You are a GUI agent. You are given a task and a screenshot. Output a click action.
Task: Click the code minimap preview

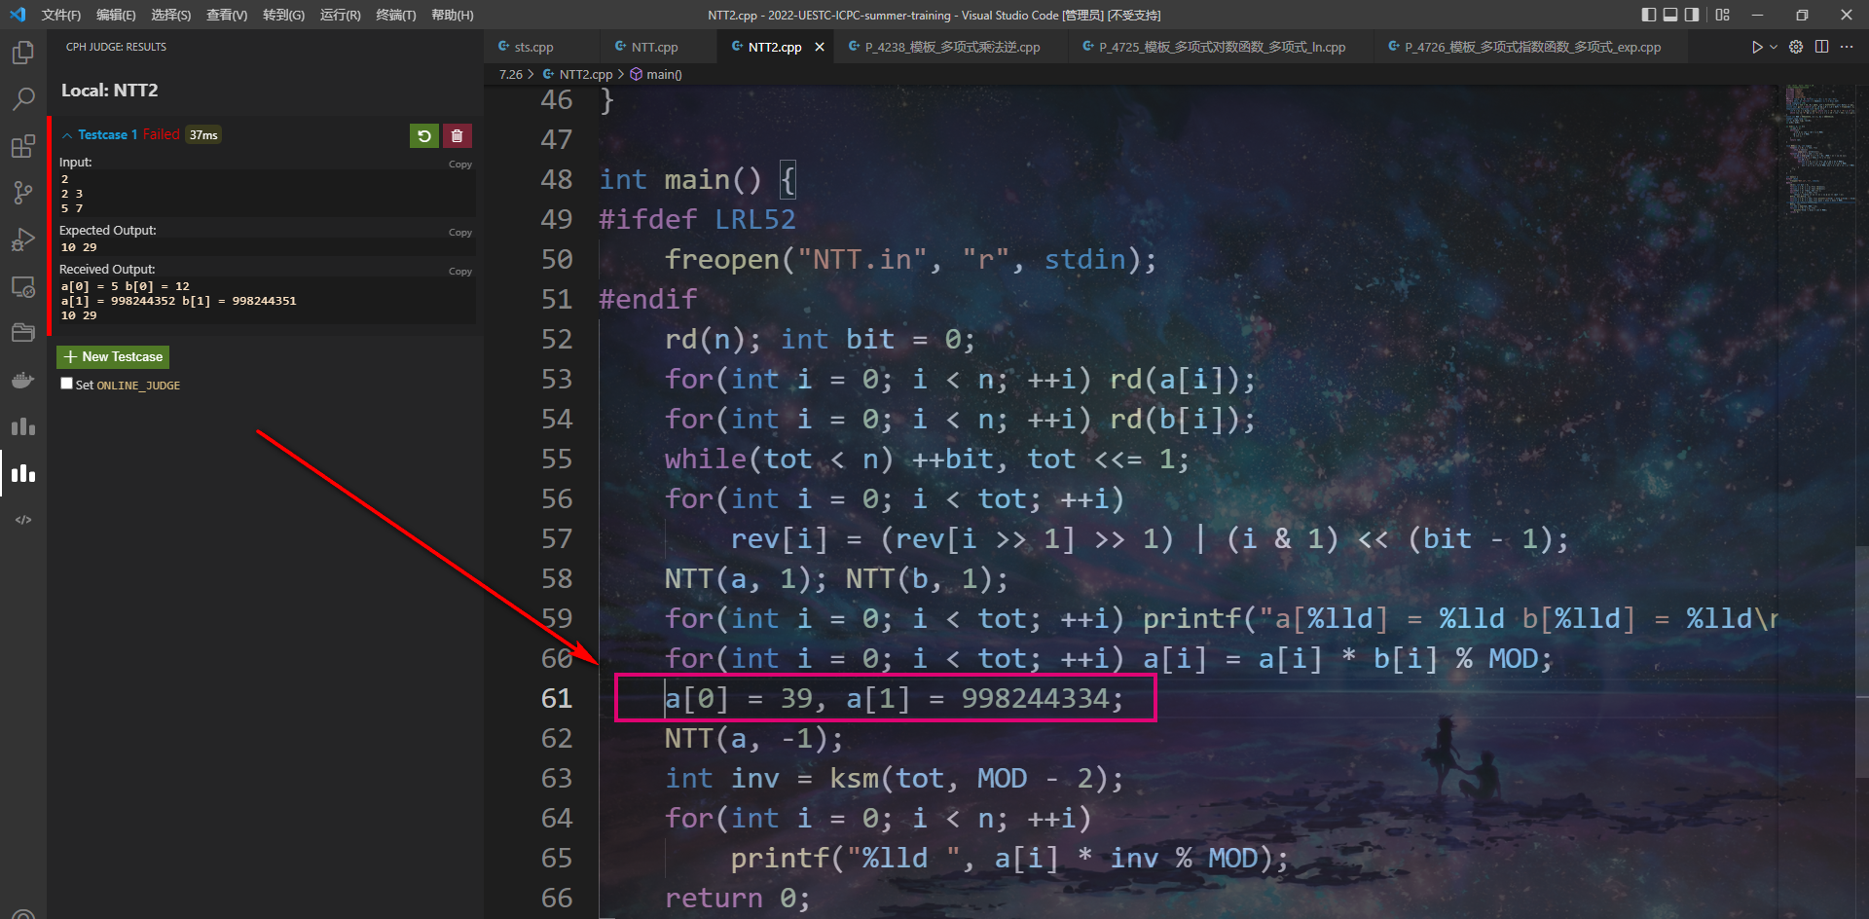[1820, 146]
